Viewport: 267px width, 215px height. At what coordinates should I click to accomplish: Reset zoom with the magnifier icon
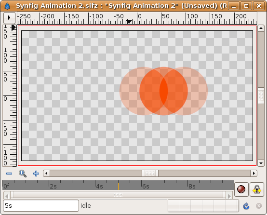click(23, 174)
